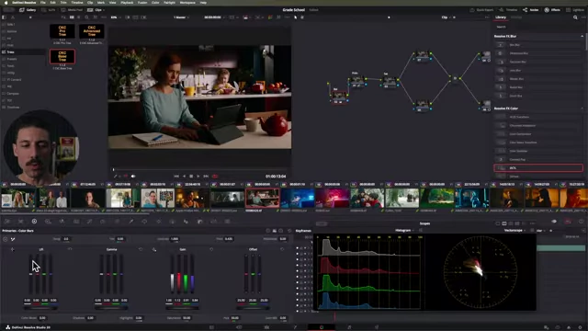Screen dimensions: 588x331
Task: Reset the Lift control
Action: coord(70,249)
